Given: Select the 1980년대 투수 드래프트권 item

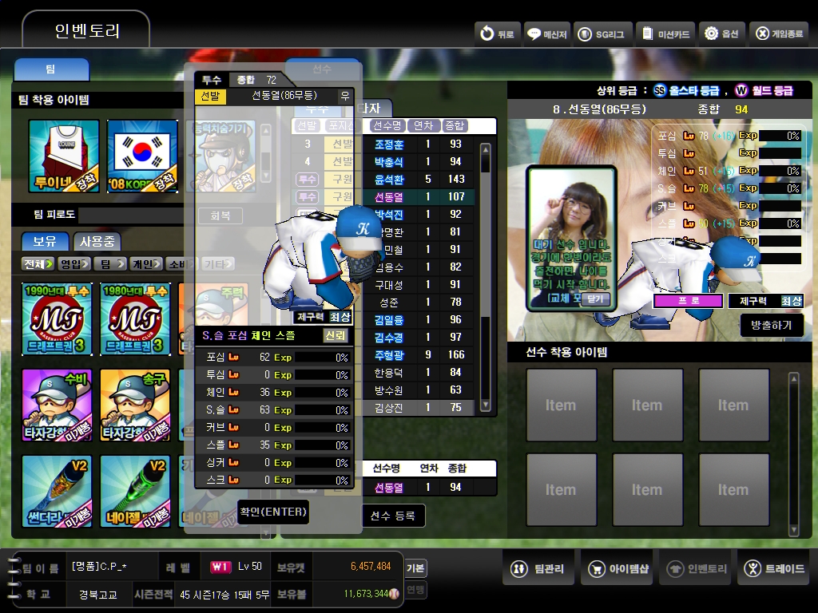Looking at the screenshot, I should tap(135, 319).
